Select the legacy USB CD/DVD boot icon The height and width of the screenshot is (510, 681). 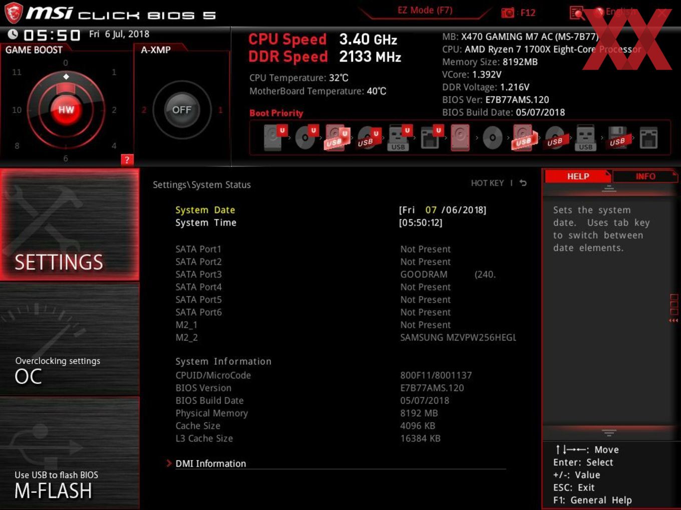tap(555, 137)
